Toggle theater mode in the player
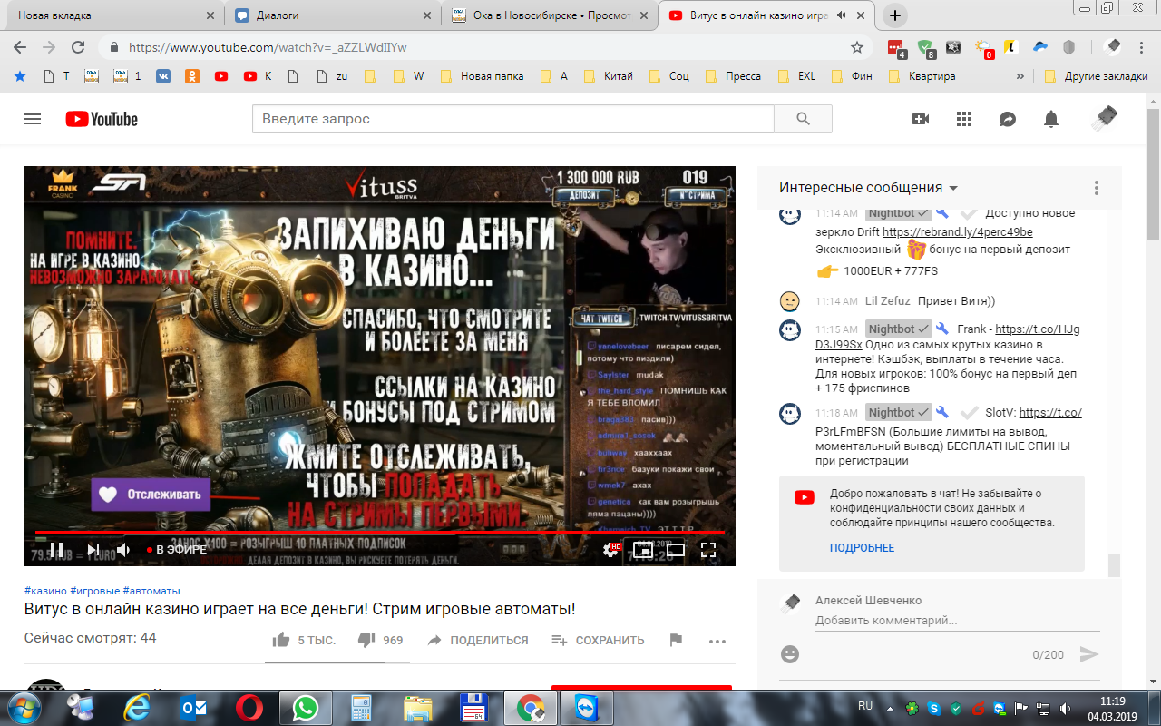This screenshot has height=726, width=1161. [676, 549]
